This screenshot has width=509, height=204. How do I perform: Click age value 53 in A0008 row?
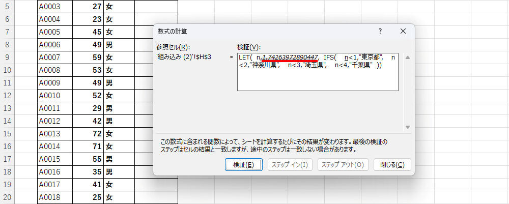(x=88, y=70)
